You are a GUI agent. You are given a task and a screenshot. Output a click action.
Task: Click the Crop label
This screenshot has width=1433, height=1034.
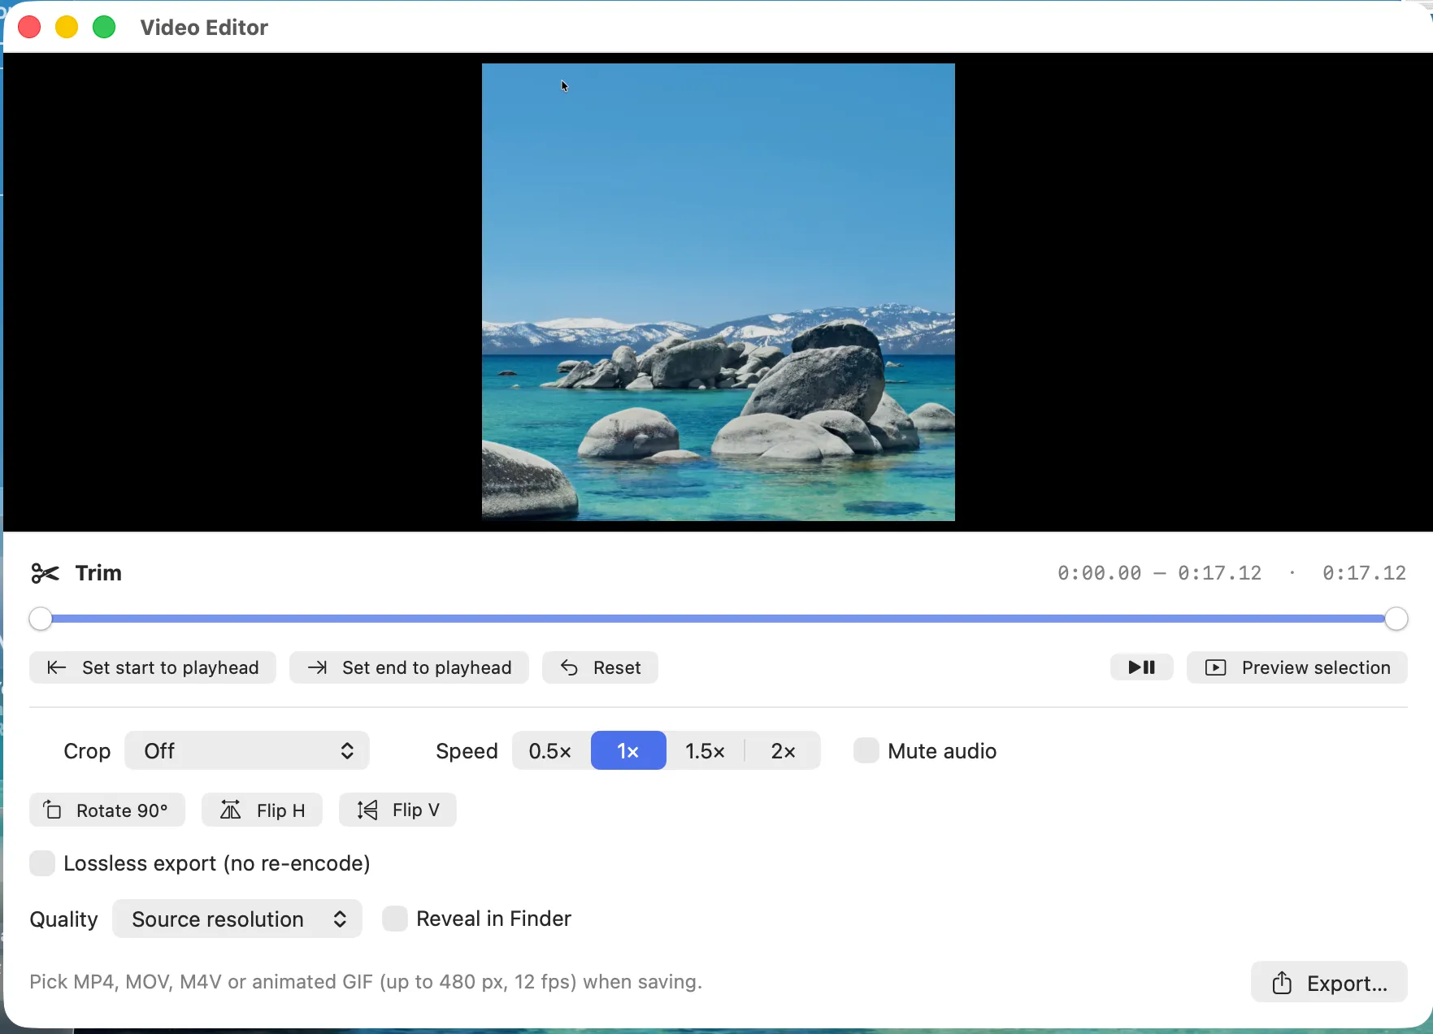[87, 751]
